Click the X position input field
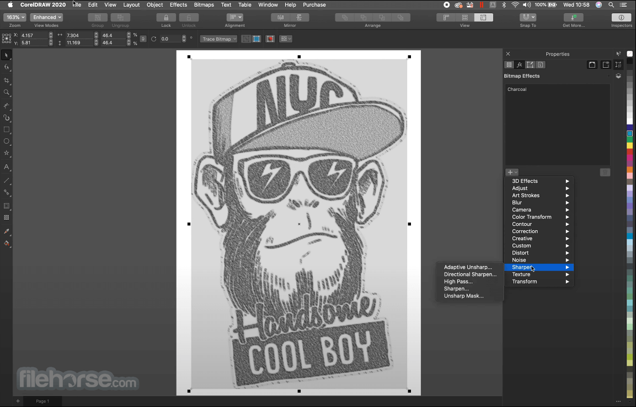 pos(34,35)
